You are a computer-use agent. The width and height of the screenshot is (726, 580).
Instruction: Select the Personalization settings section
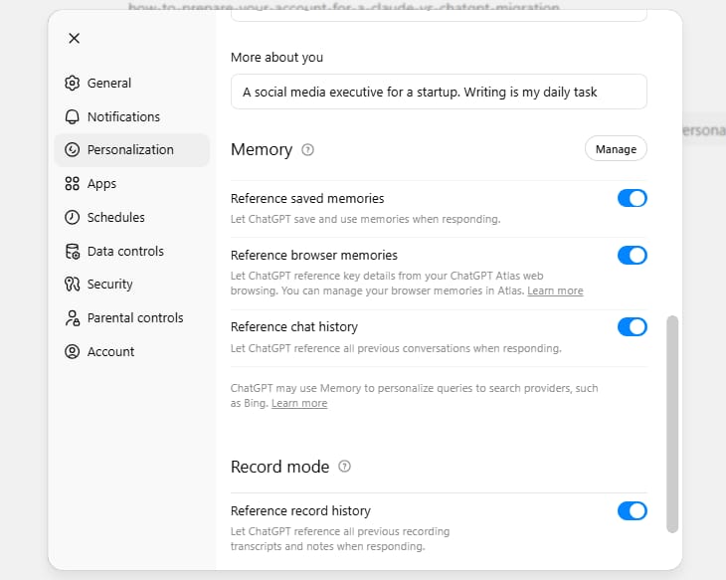coord(132,149)
